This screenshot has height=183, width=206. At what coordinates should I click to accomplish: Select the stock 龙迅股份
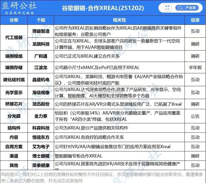(41, 104)
